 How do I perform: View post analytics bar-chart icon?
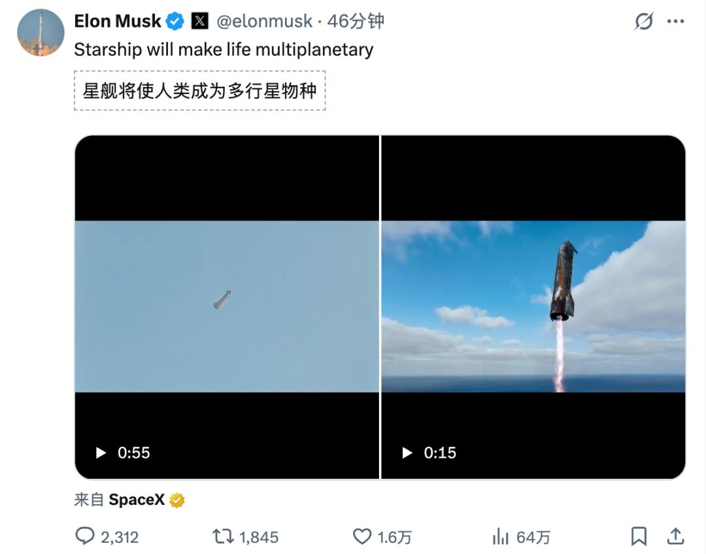[x=501, y=537]
